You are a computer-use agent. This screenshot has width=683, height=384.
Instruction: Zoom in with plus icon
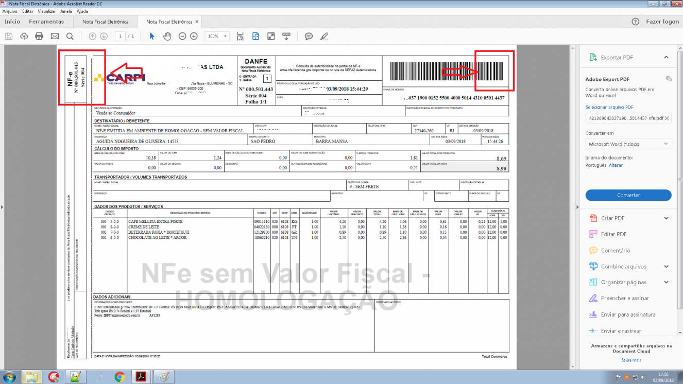(x=194, y=36)
